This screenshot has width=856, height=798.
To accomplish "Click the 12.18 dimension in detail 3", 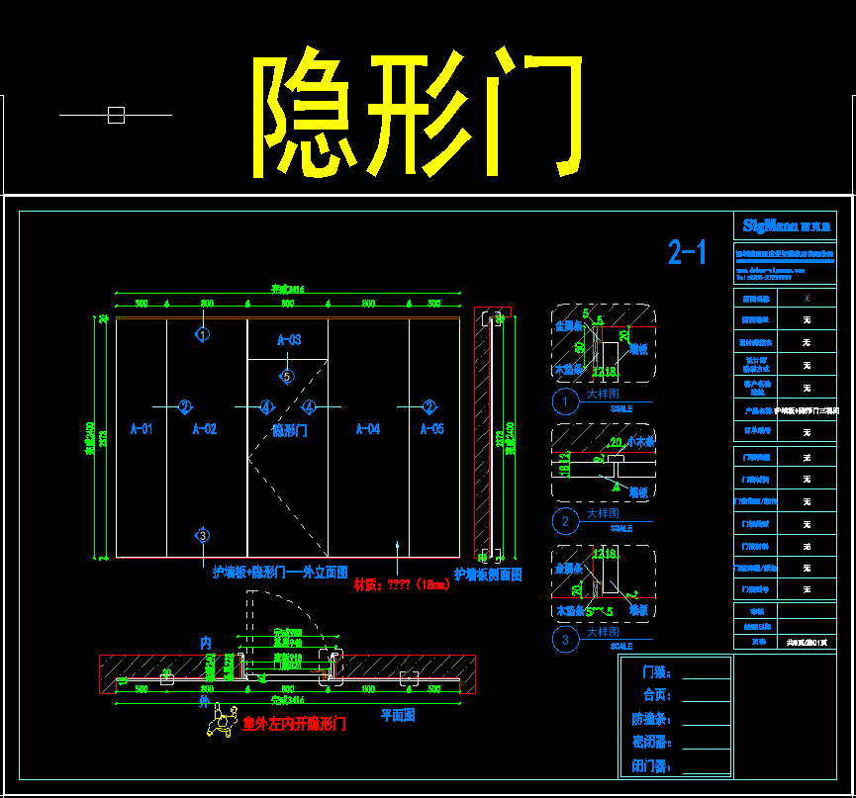I will [605, 554].
